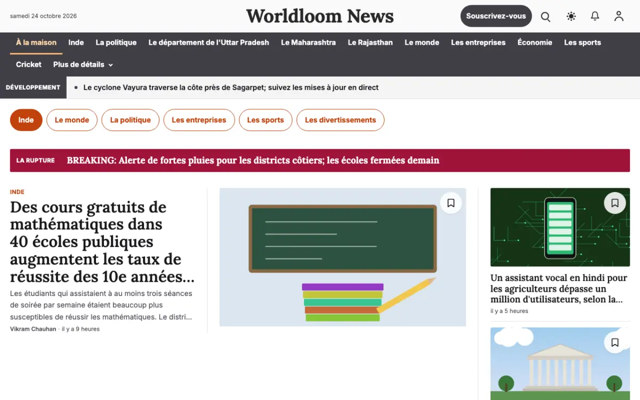Select the À la maison nav tab
640x400 pixels.
pyautogui.click(x=36, y=43)
